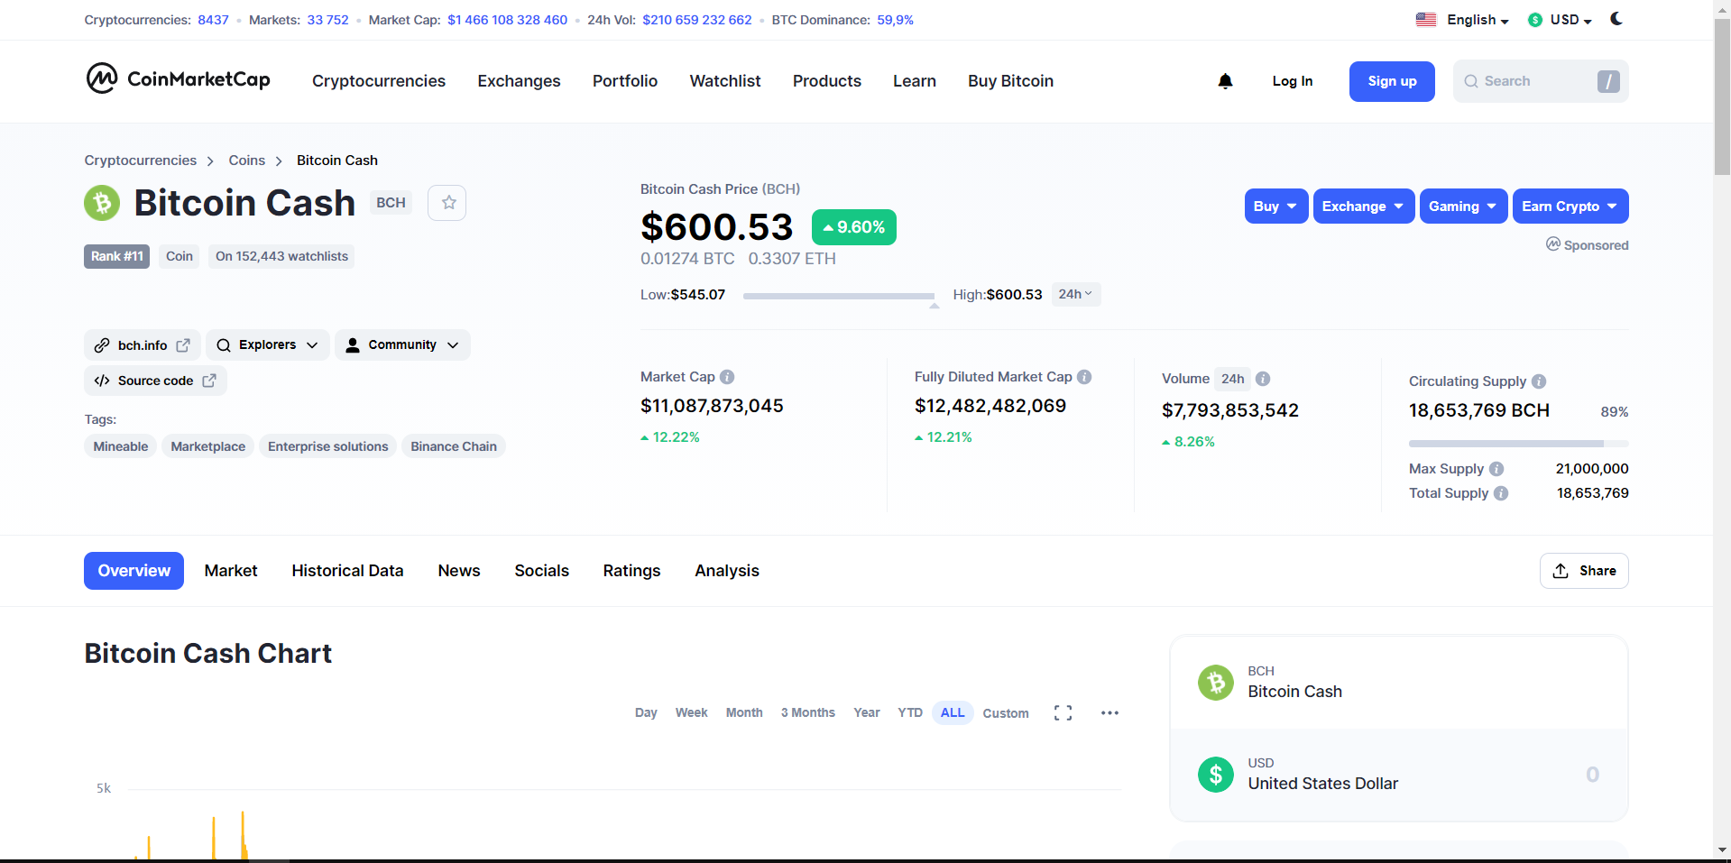Click the Binance Chain tag
Image resolution: width=1731 pixels, height=863 pixels.
click(x=454, y=446)
